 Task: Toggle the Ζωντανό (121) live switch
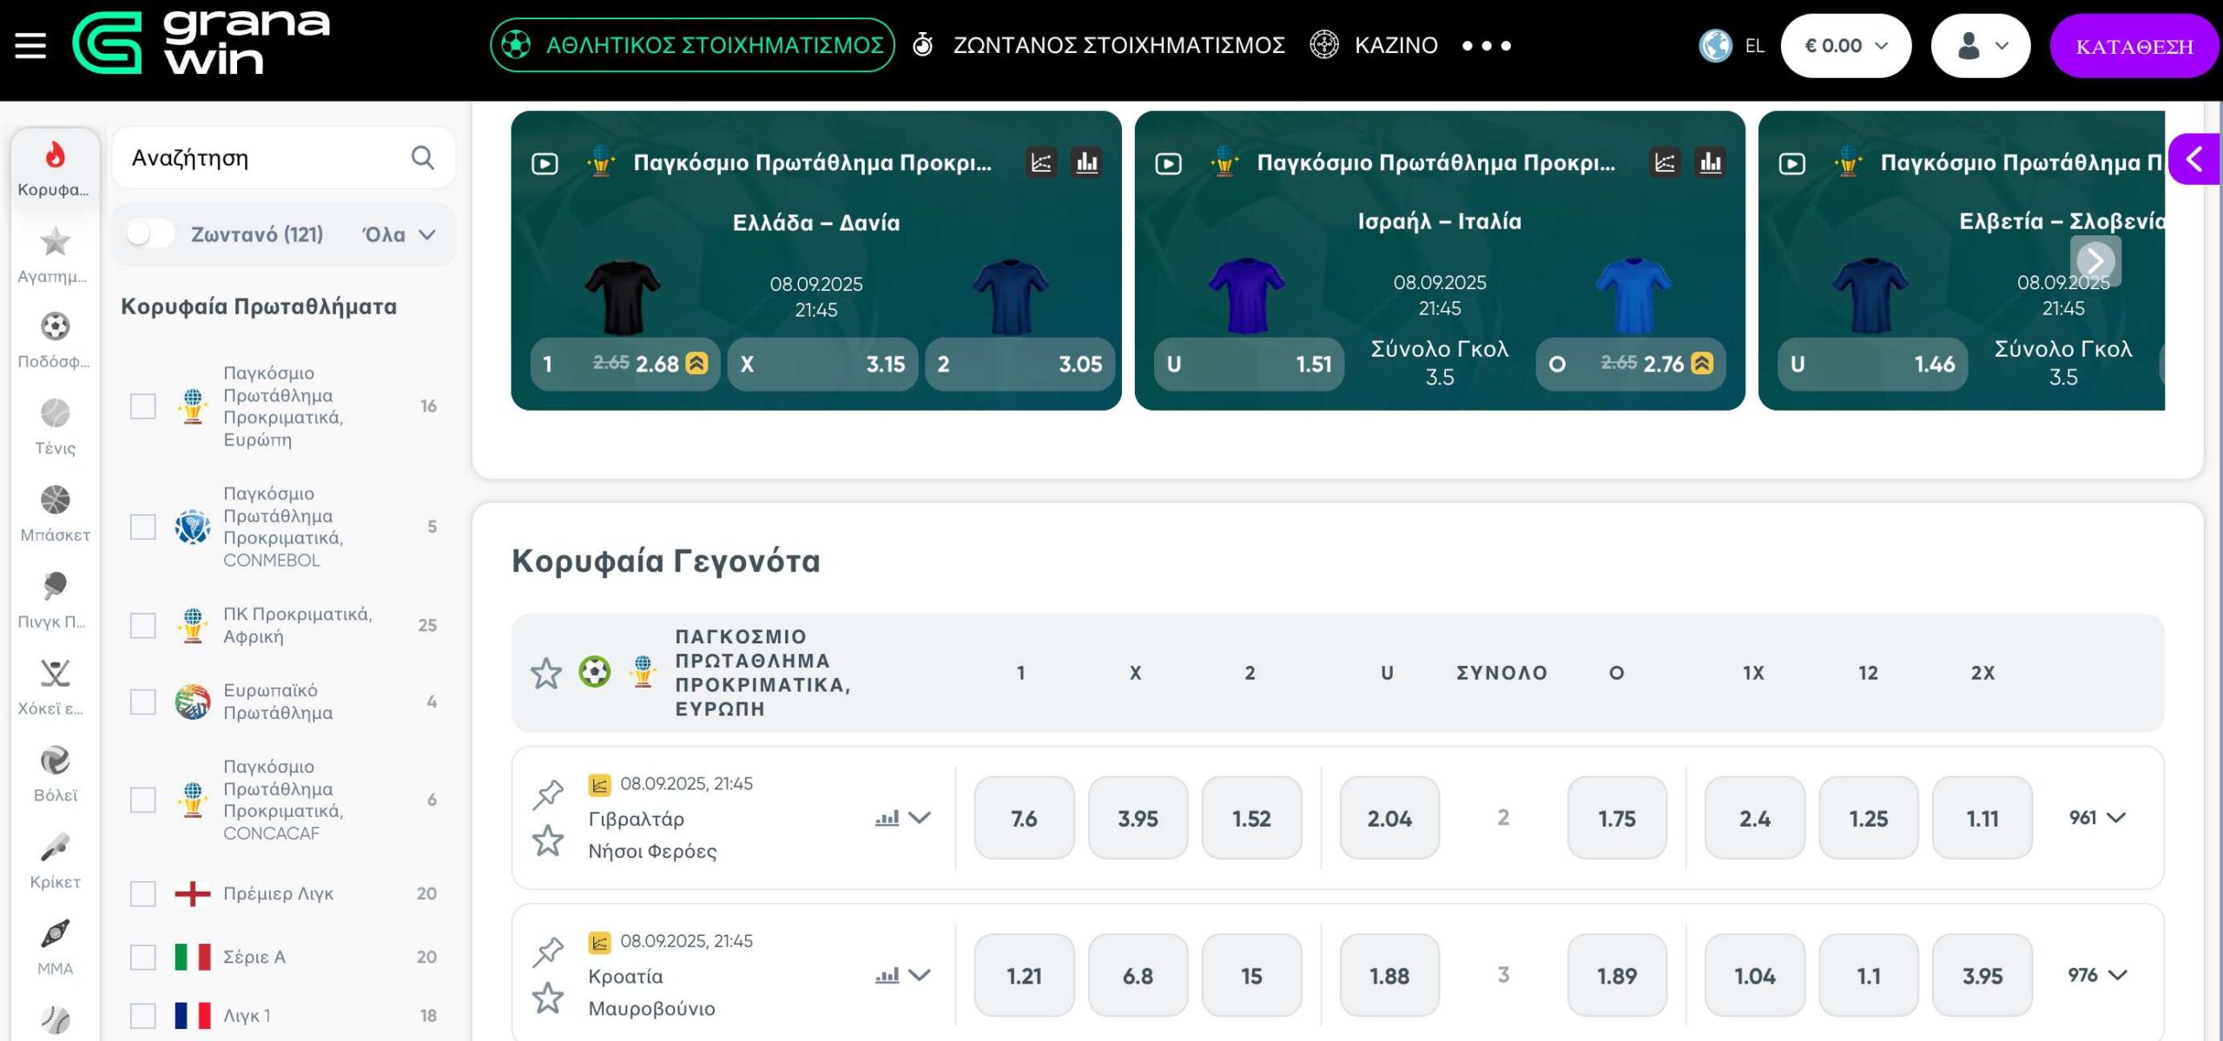[x=150, y=234]
